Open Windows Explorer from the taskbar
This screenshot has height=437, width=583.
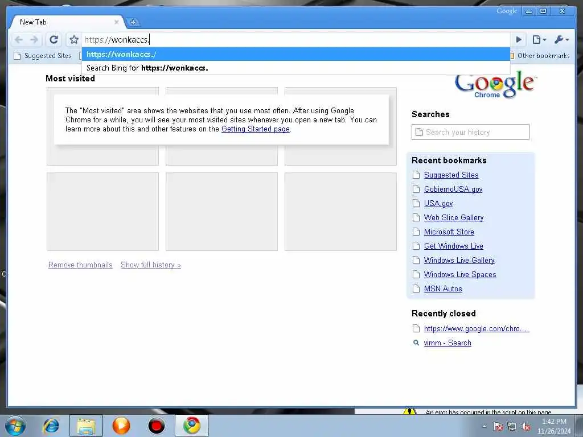(x=86, y=426)
